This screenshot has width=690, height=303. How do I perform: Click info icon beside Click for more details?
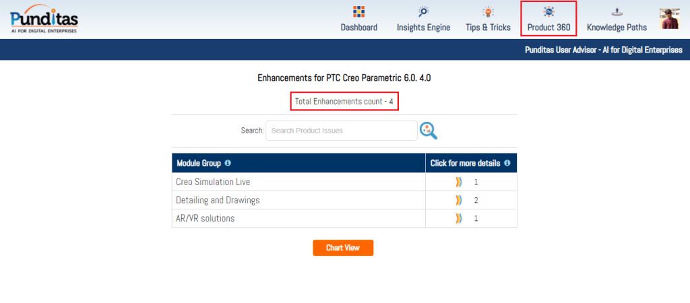(x=507, y=164)
